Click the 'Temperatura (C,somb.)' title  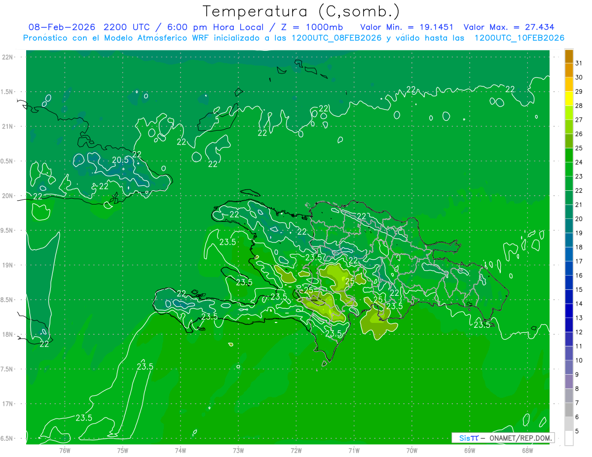pyautogui.click(x=301, y=11)
